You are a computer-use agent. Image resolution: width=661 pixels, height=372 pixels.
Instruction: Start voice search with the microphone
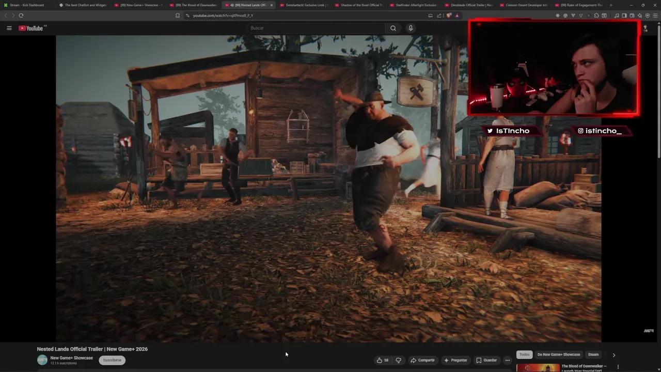click(x=411, y=28)
